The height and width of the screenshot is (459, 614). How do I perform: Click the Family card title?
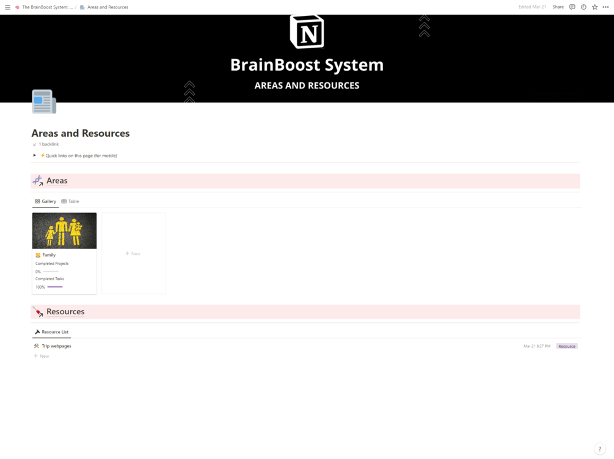49,255
